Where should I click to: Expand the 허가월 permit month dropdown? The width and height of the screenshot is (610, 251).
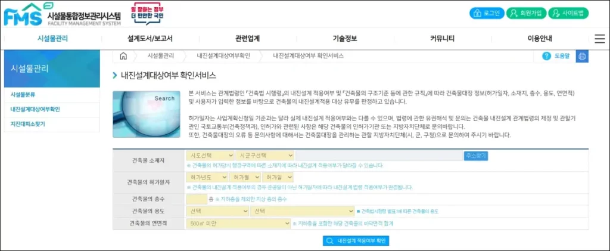click(245, 177)
